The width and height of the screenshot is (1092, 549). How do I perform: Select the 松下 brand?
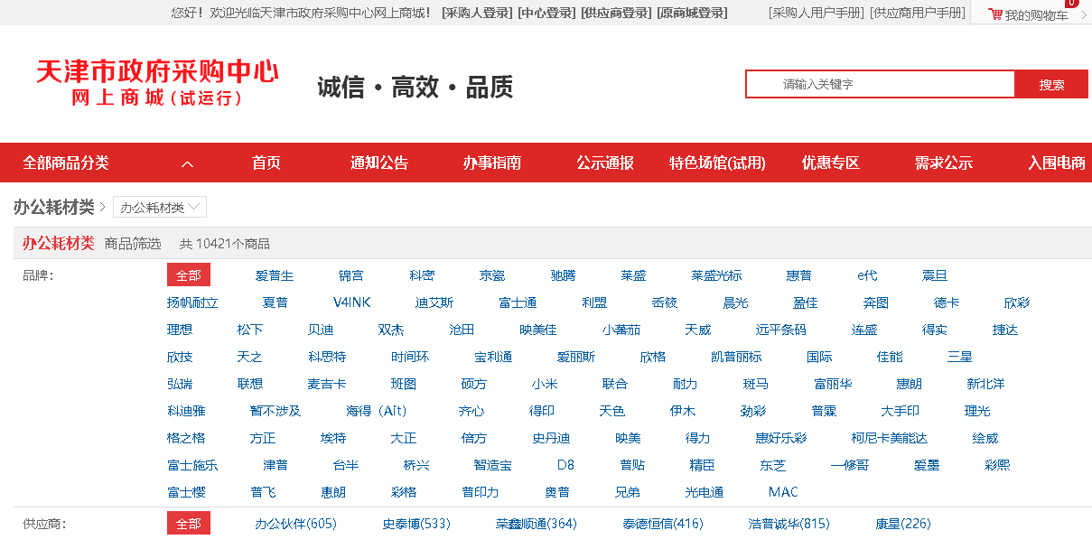click(x=250, y=330)
